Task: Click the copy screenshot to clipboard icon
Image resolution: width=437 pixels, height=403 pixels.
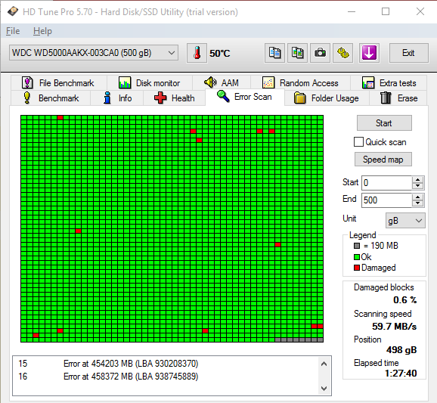Action: tap(297, 53)
